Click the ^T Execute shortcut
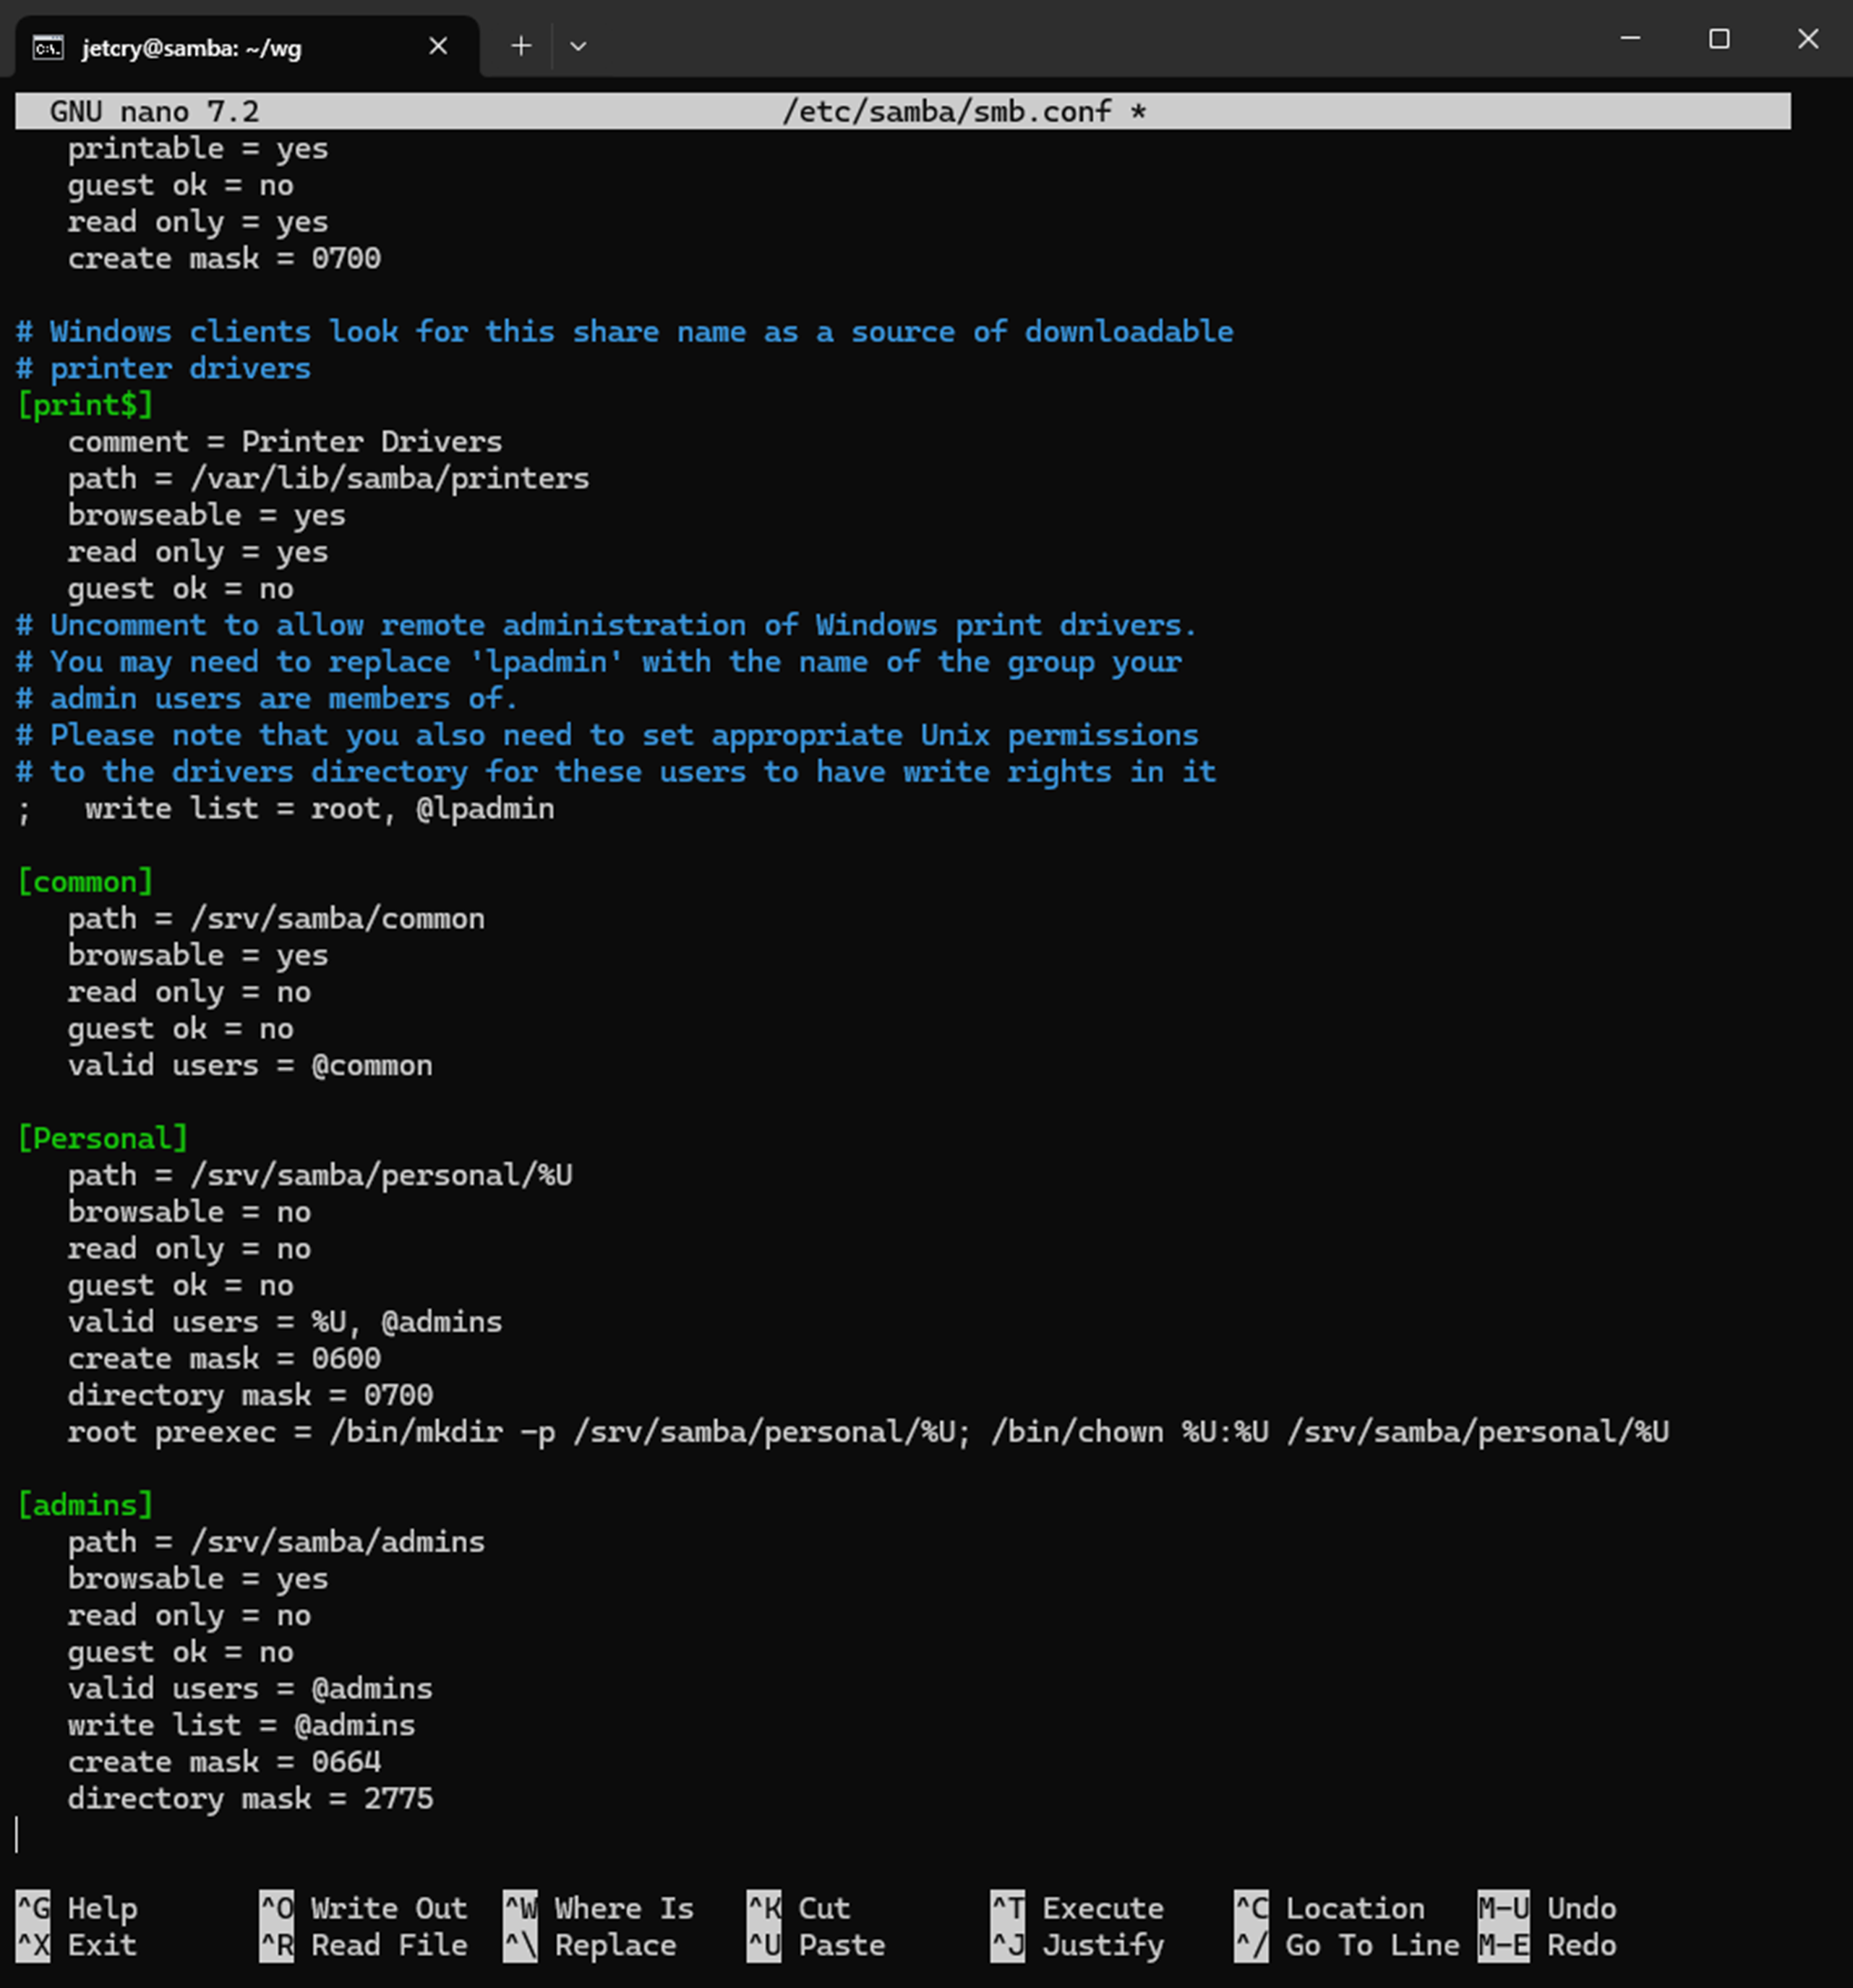The height and width of the screenshot is (1988, 1853). click(1078, 1909)
